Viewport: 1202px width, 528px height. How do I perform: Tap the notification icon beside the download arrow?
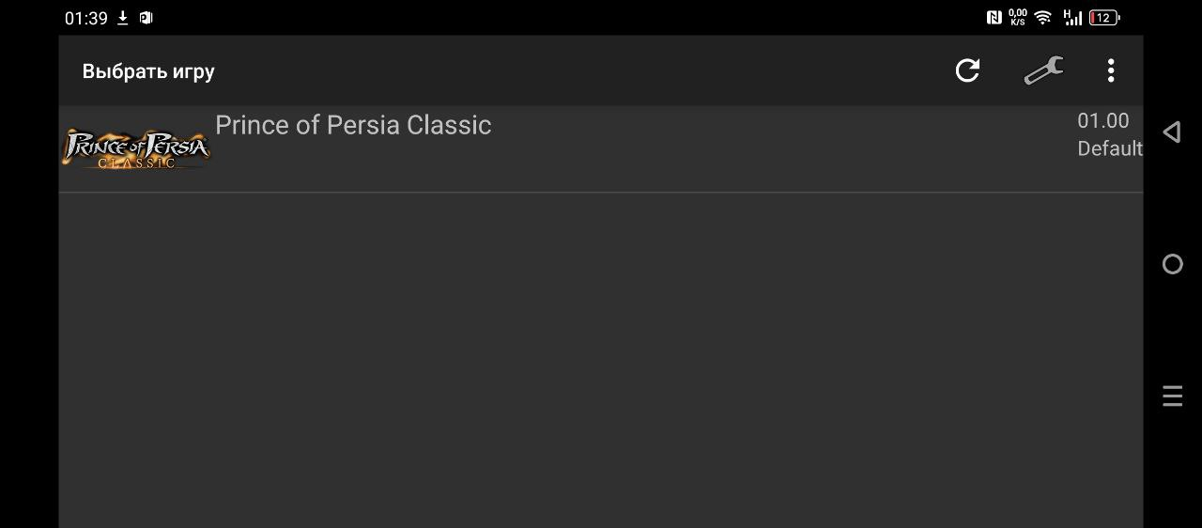click(x=146, y=18)
